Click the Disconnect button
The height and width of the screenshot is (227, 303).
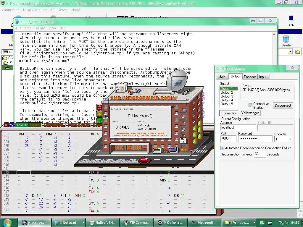tap(283, 106)
